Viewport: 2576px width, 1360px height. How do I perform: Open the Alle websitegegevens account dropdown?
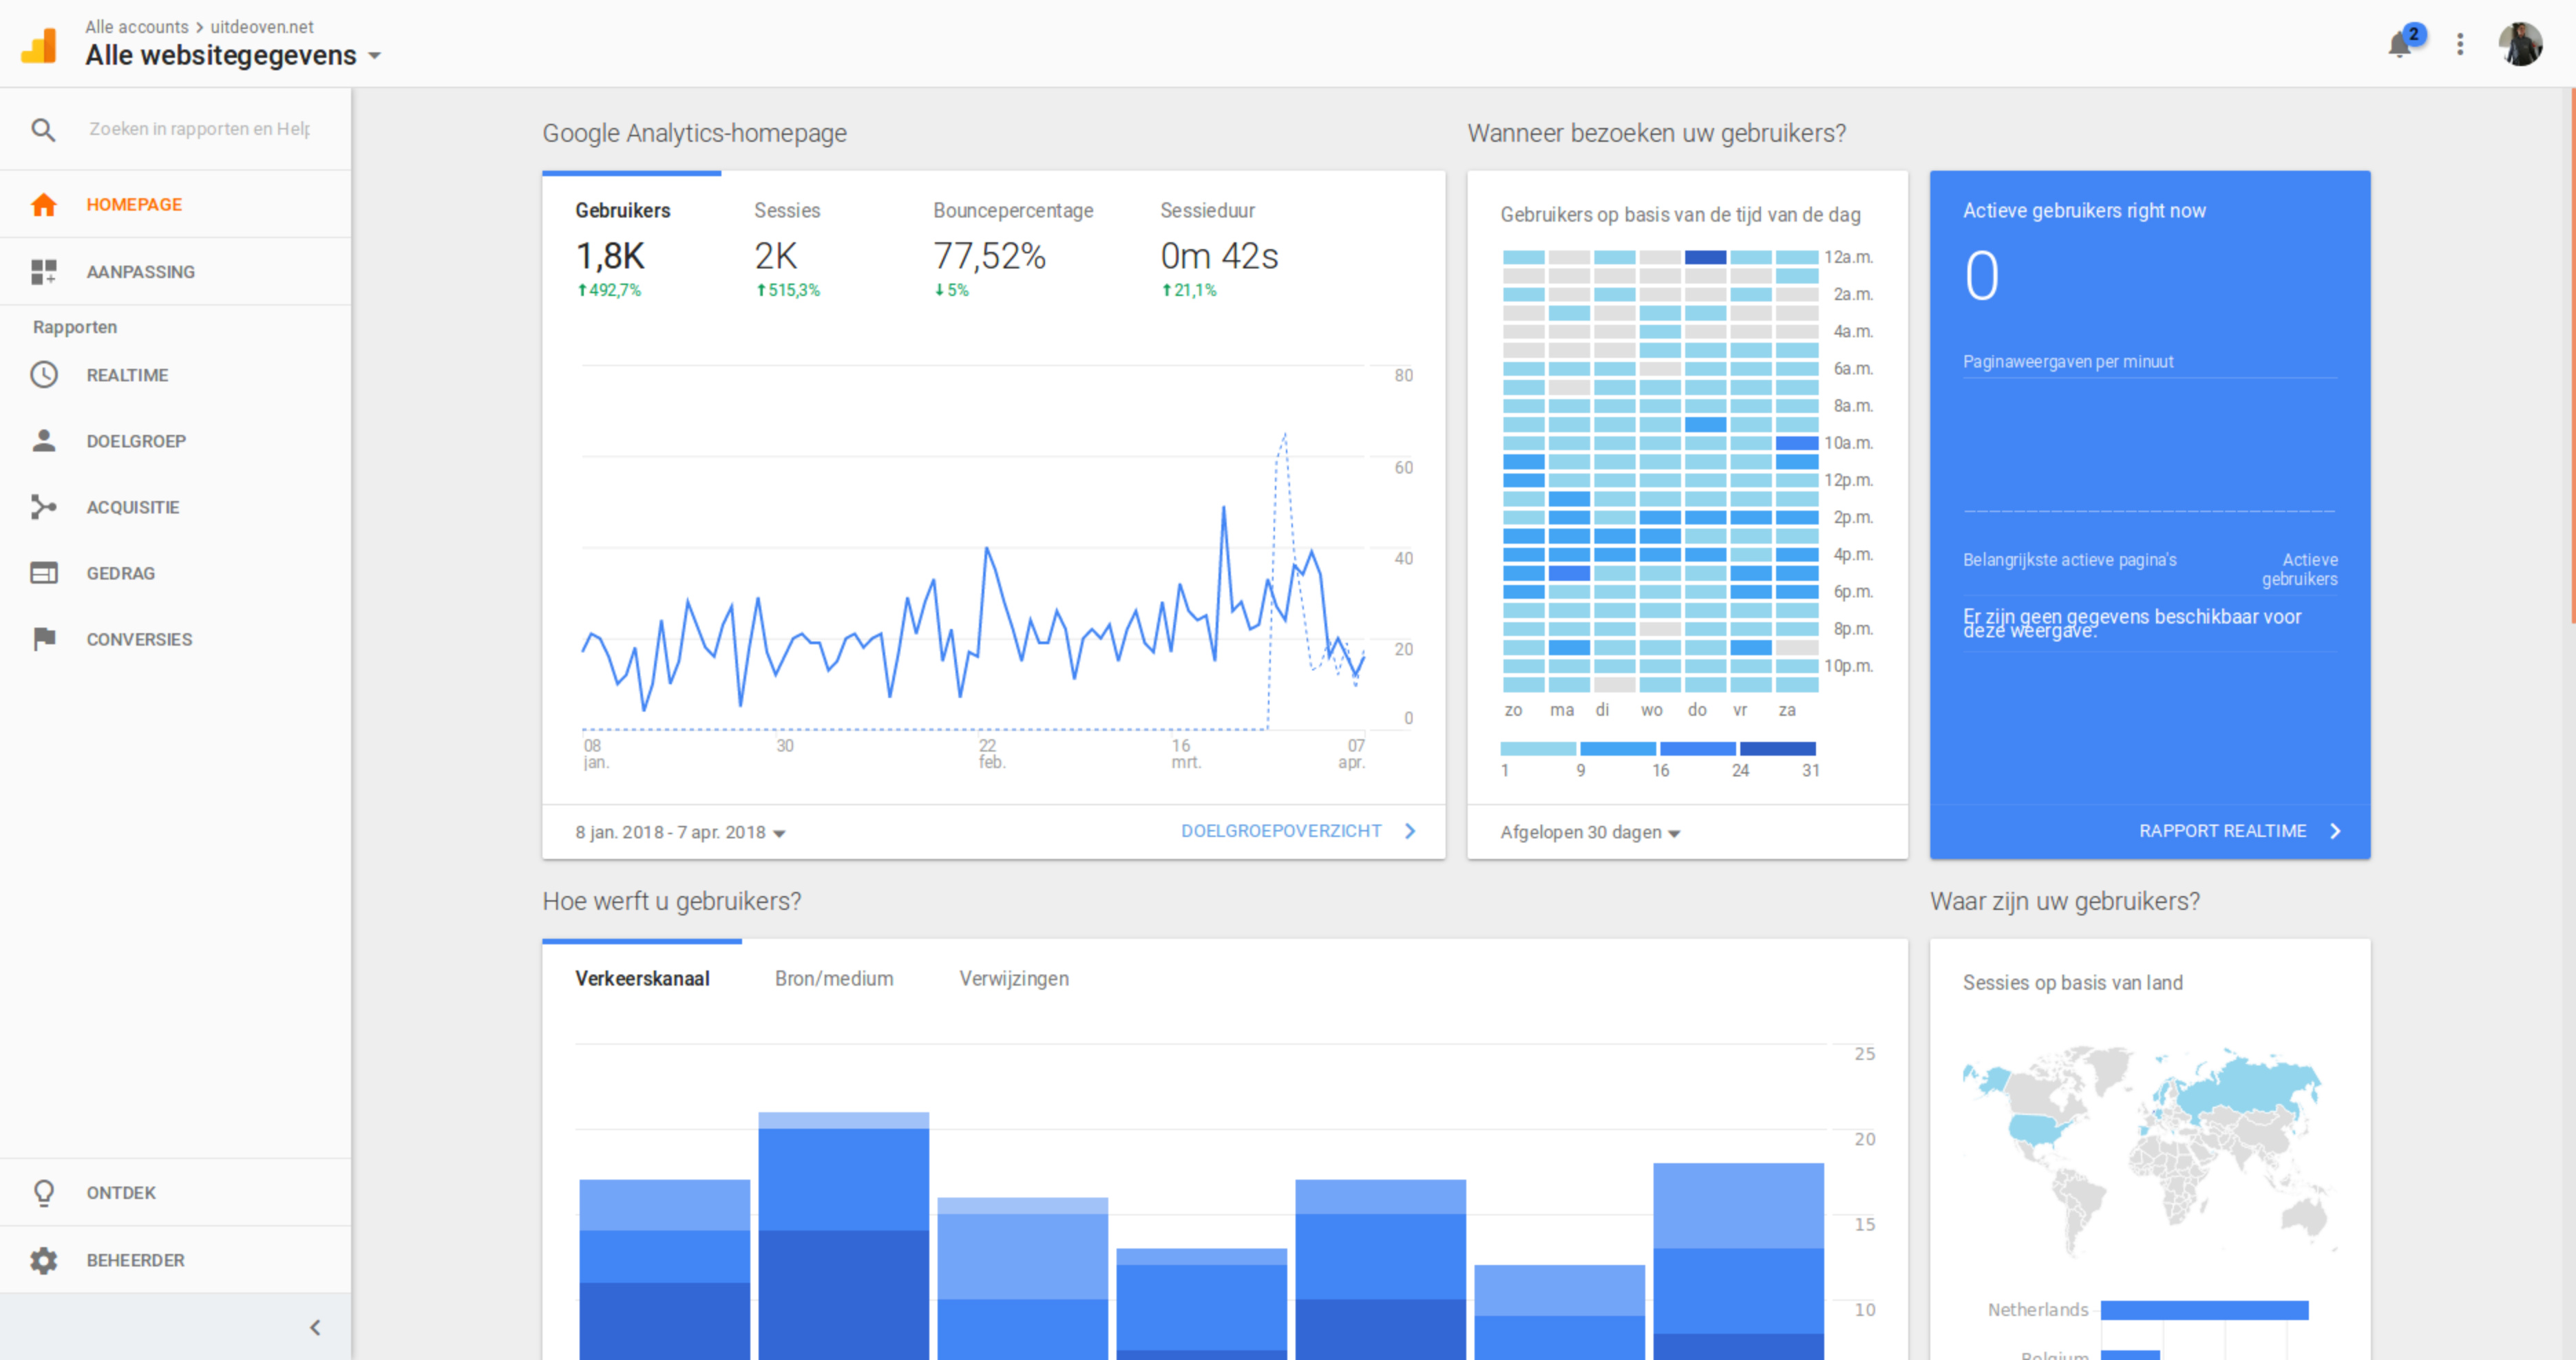pyautogui.click(x=232, y=55)
